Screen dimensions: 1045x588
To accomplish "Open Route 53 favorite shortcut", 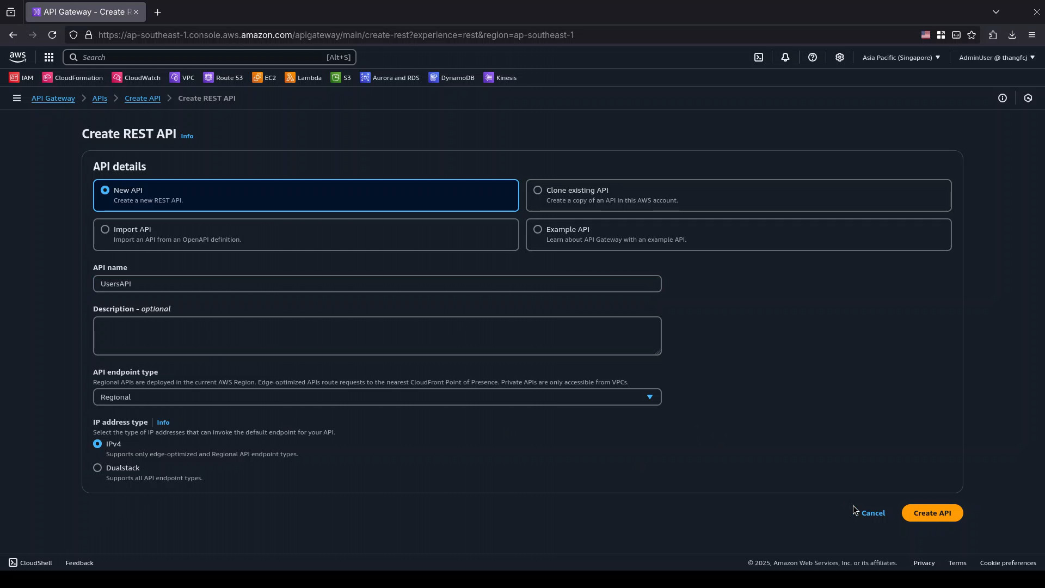I will point(223,78).
